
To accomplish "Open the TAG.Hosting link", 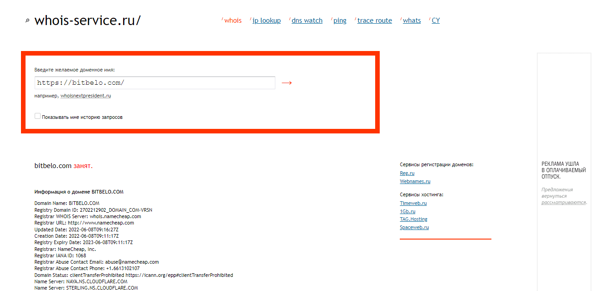I will [413, 220].
